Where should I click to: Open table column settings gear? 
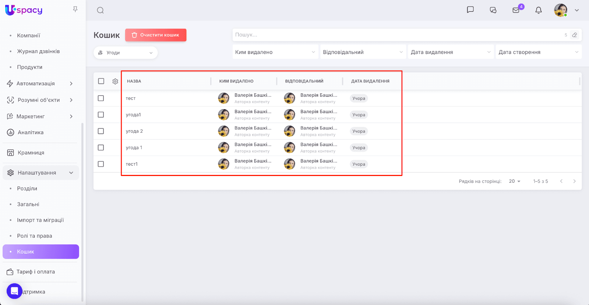[x=115, y=81]
